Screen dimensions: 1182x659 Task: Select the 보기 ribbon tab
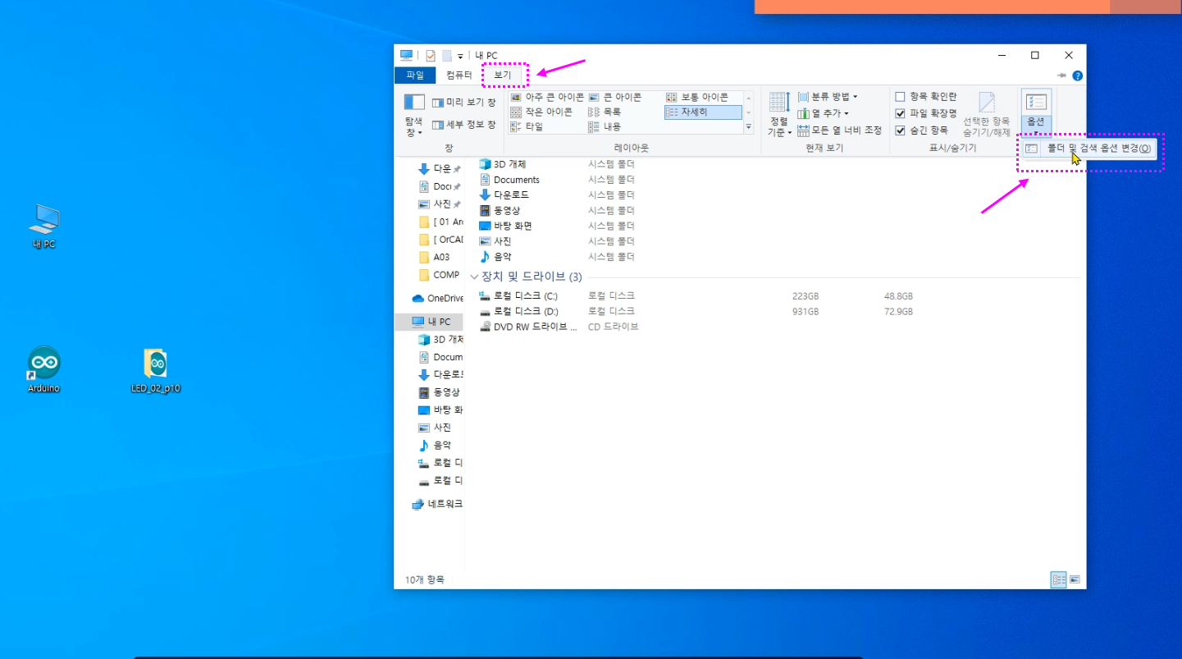tap(502, 76)
